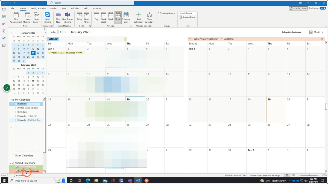The image size is (328, 184).
Task: Click the Coming Soon button
Action: click(x=298, y=8)
